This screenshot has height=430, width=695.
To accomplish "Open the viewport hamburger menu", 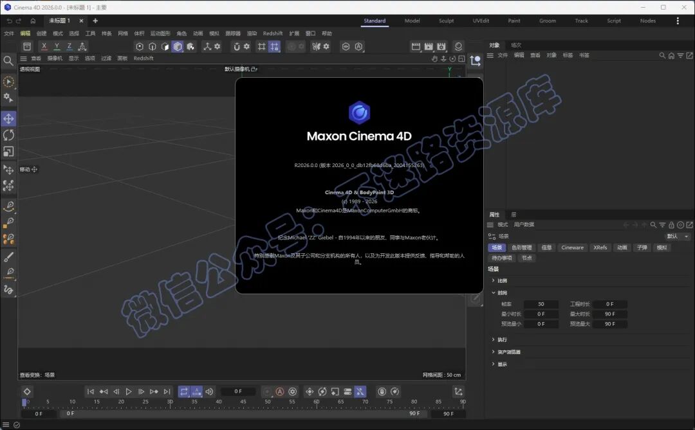I will [24, 58].
